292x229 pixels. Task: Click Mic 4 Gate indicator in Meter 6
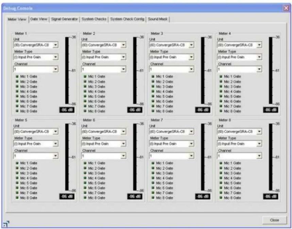[85, 178]
